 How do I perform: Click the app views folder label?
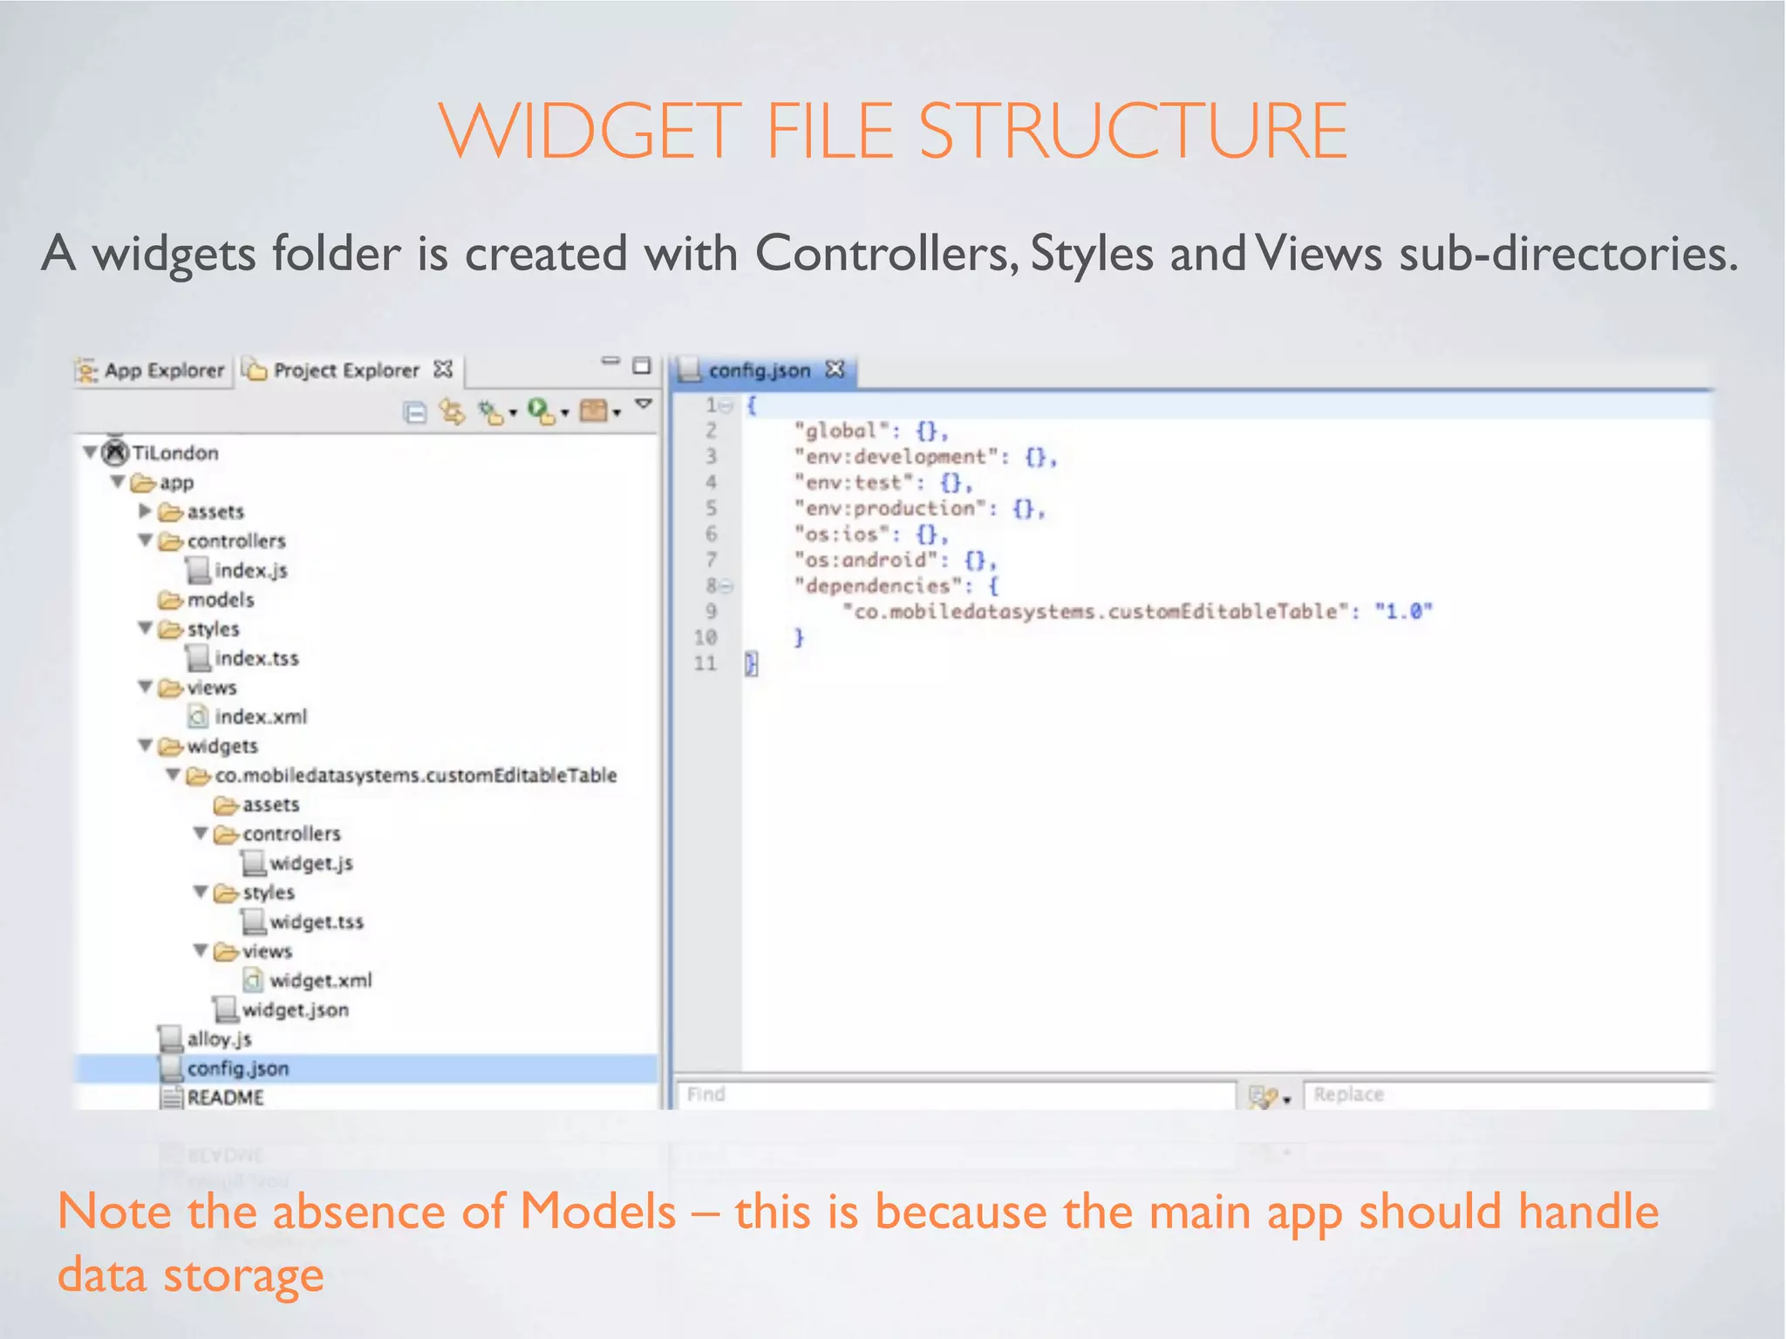click(212, 688)
